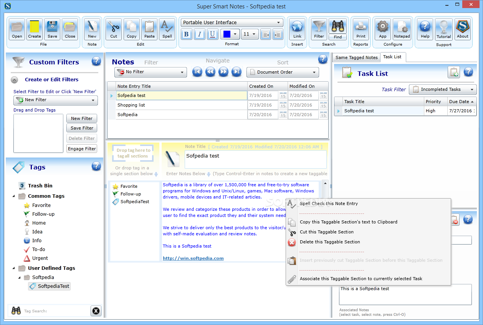
Task: Click the Open file toolbar icon
Action: (x=17, y=29)
